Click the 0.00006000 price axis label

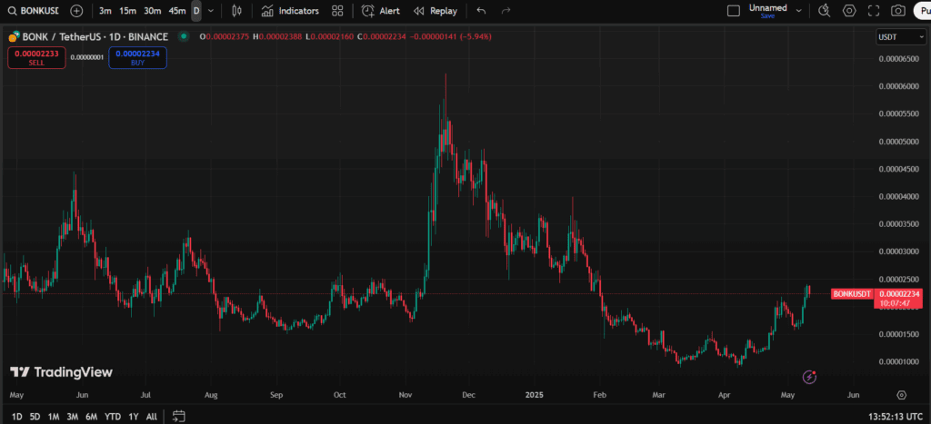coord(898,86)
